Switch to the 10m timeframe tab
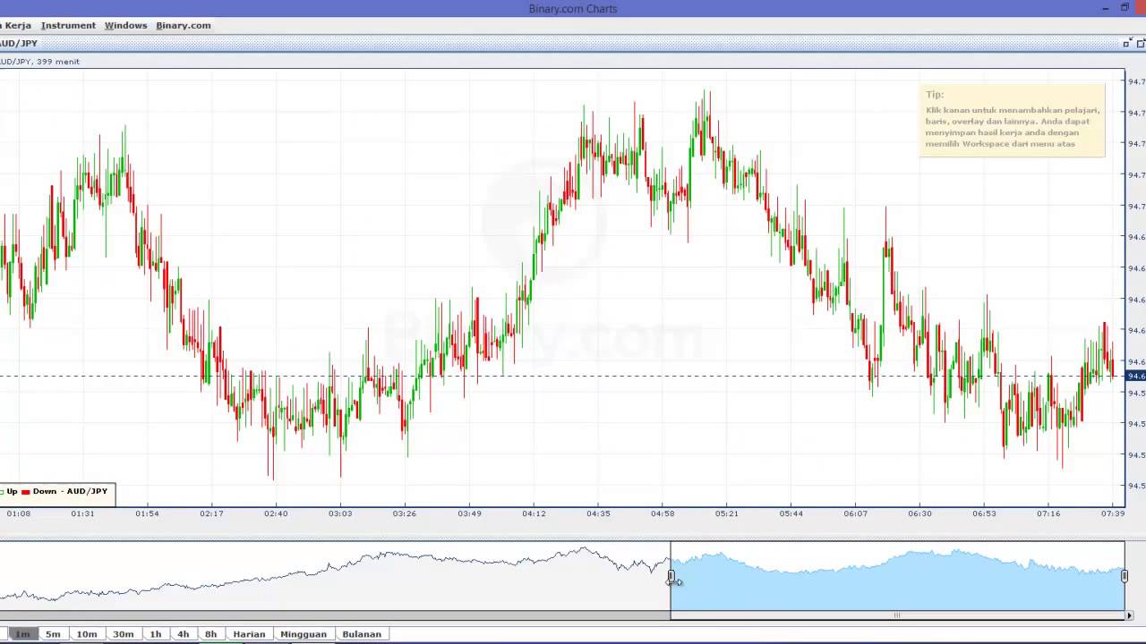Image resolution: width=1146 pixels, height=644 pixels. [x=87, y=634]
